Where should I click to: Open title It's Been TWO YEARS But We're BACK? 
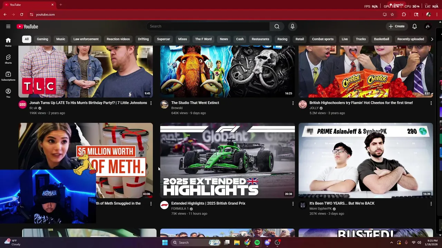coord(342,204)
